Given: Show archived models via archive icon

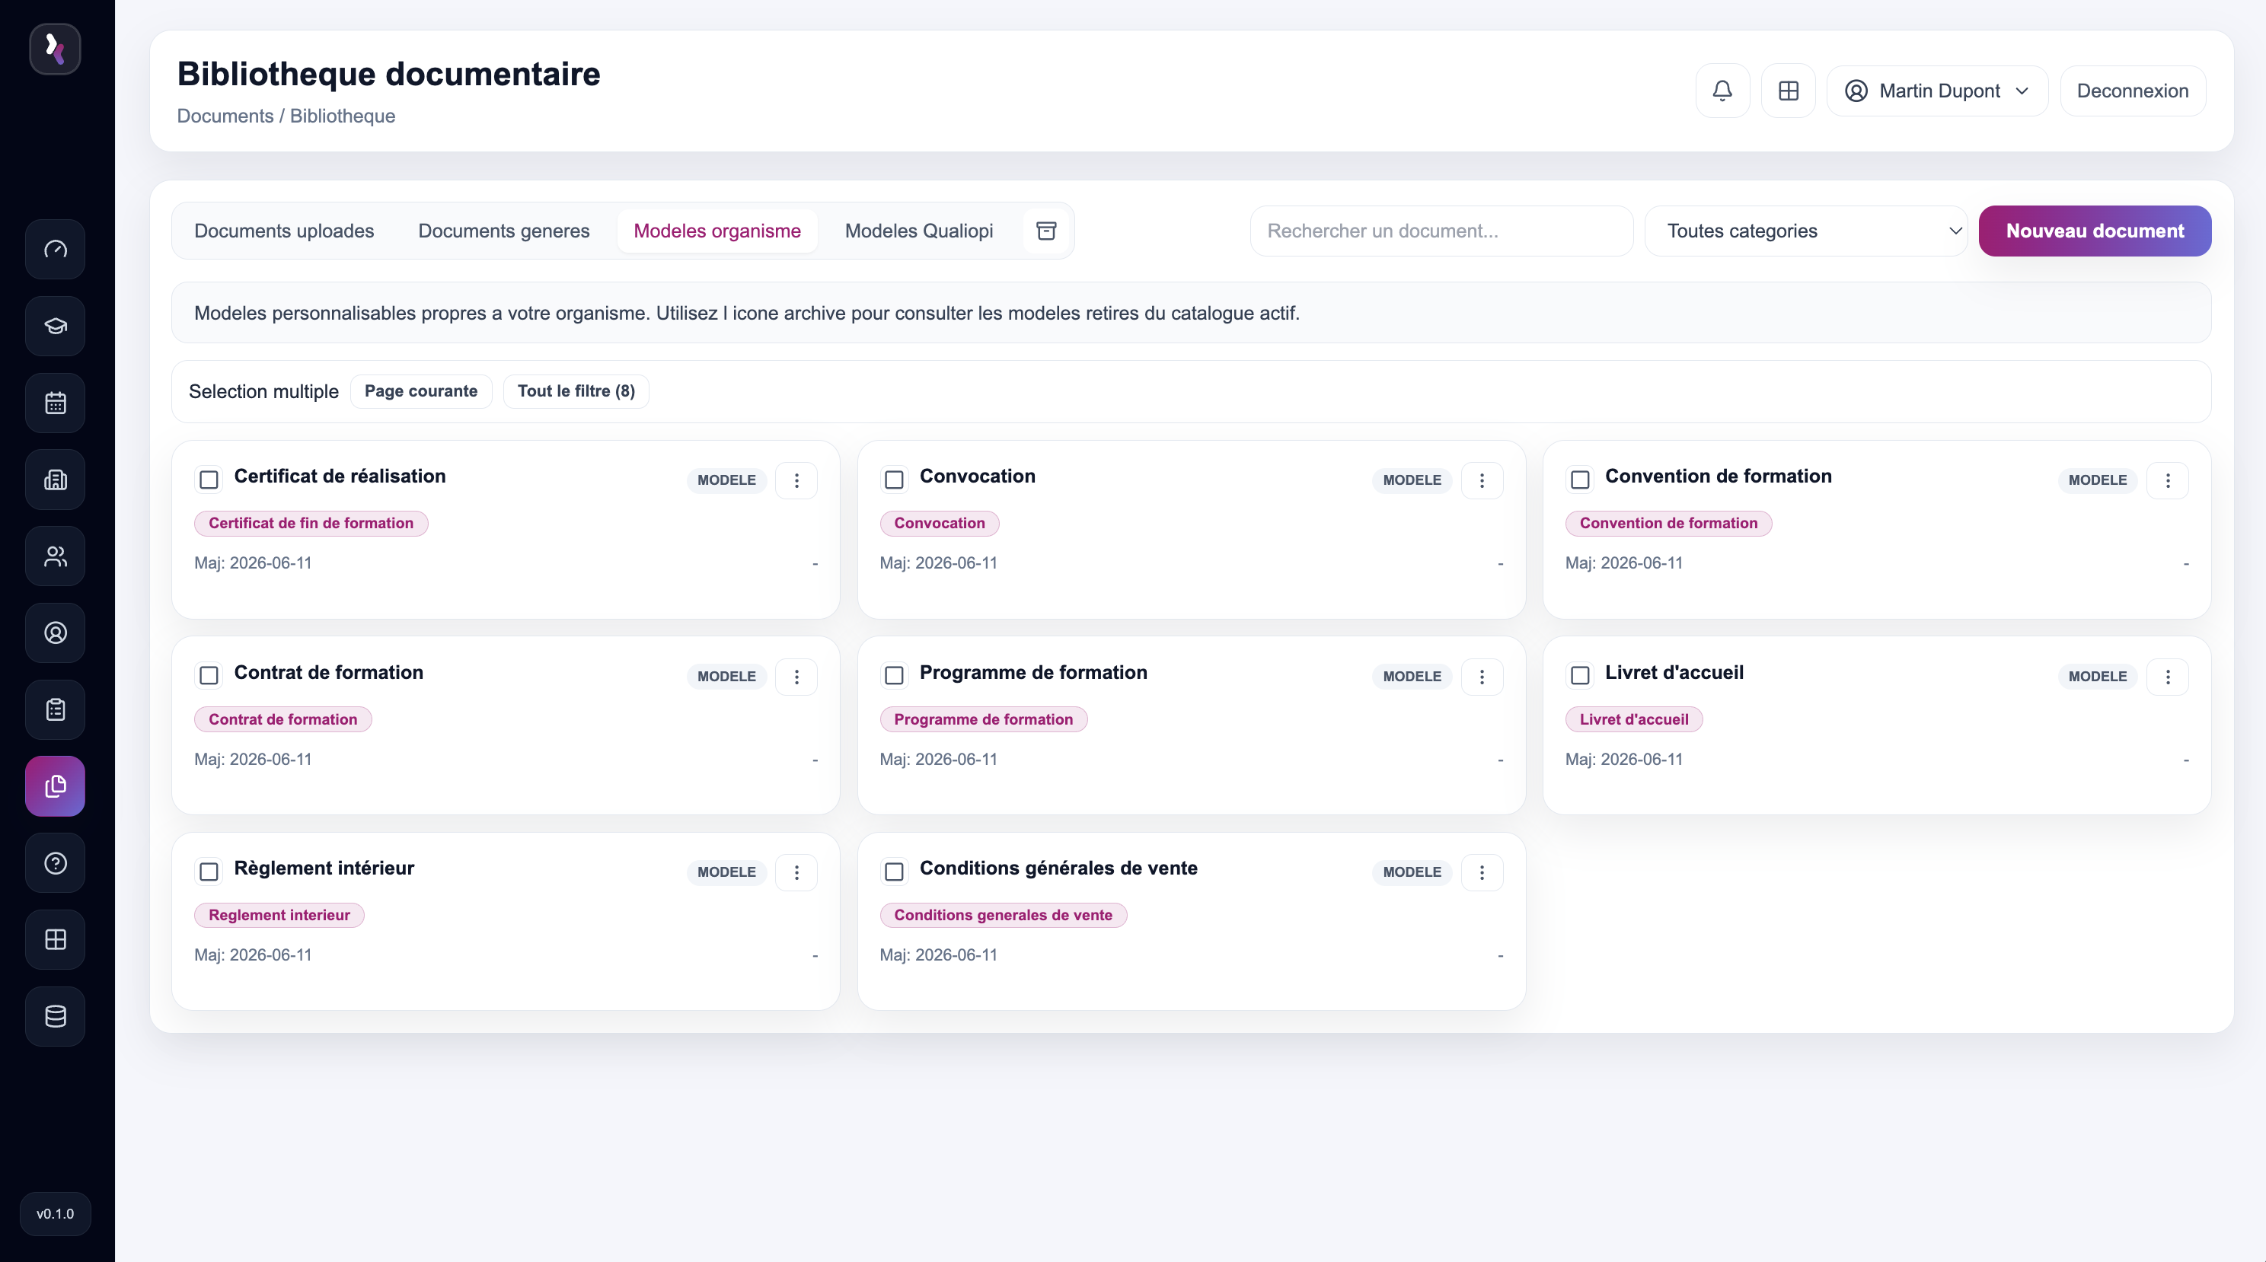Looking at the screenshot, I should (x=1046, y=231).
